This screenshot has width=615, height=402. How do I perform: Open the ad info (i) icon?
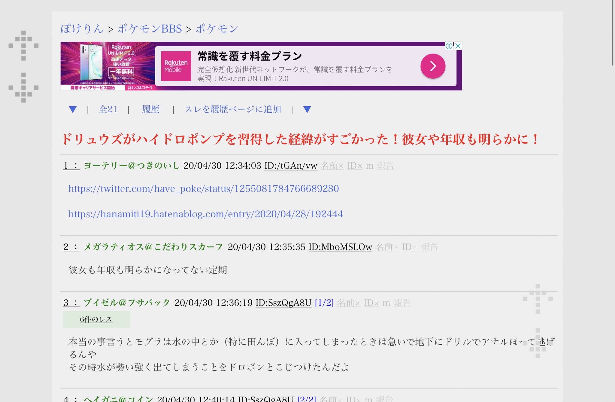point(449,46)
